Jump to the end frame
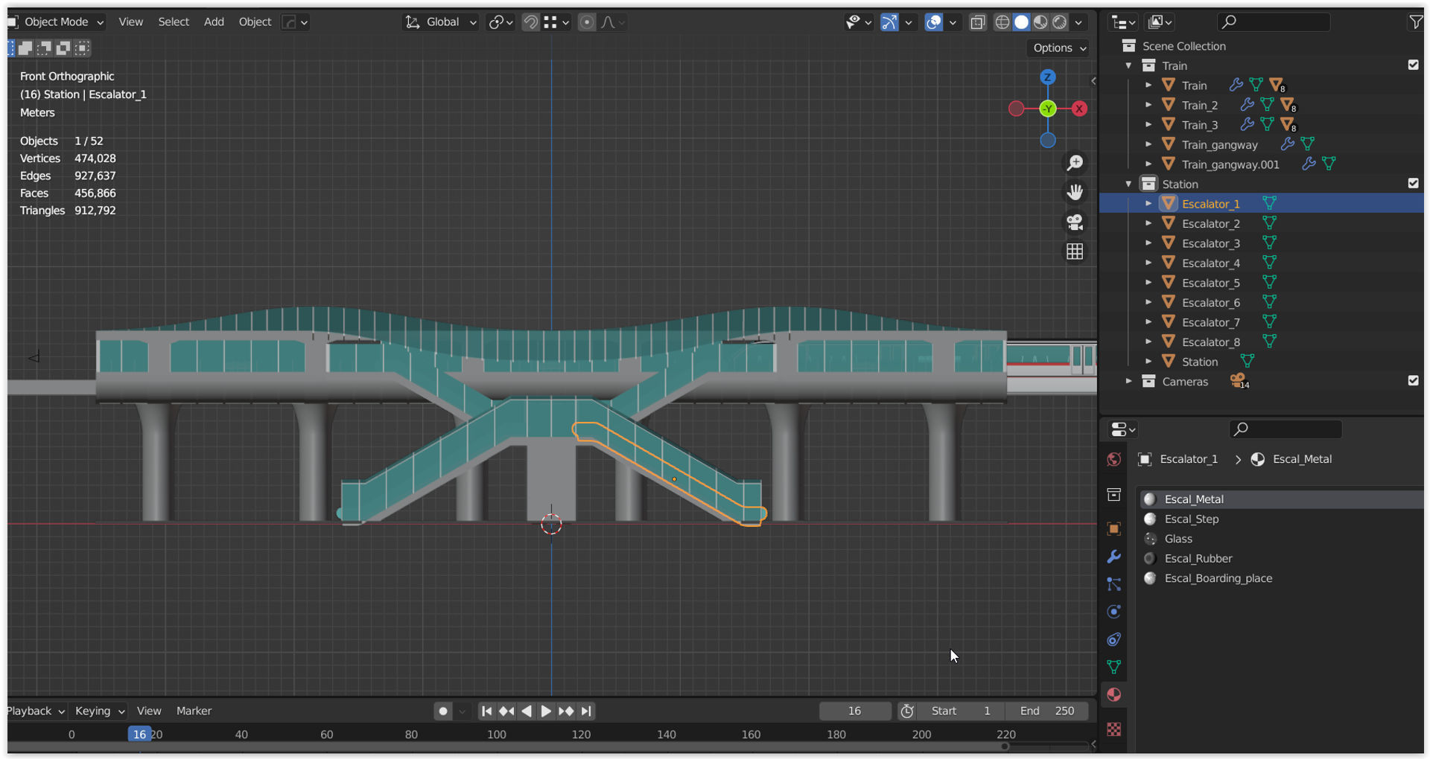The height and width of the screenshot is (759, 1430). [587, 711]
